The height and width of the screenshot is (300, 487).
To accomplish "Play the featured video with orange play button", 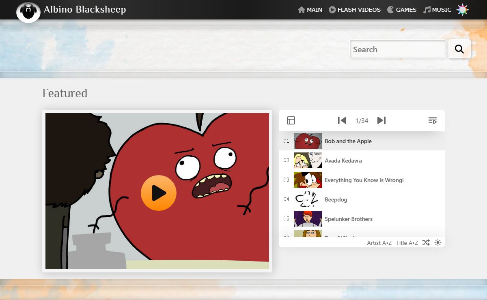I will pyautogui.click(x=159, y=193).
